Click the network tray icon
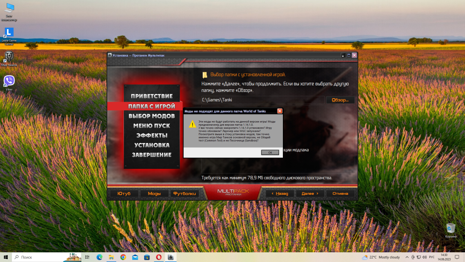Viewport: 465px width, 262px height. click(418, 257)
